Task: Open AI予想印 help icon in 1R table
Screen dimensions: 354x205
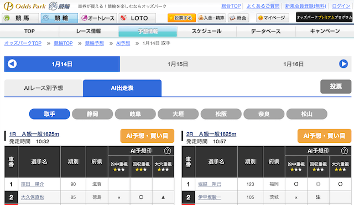Action: coord(167,151)
